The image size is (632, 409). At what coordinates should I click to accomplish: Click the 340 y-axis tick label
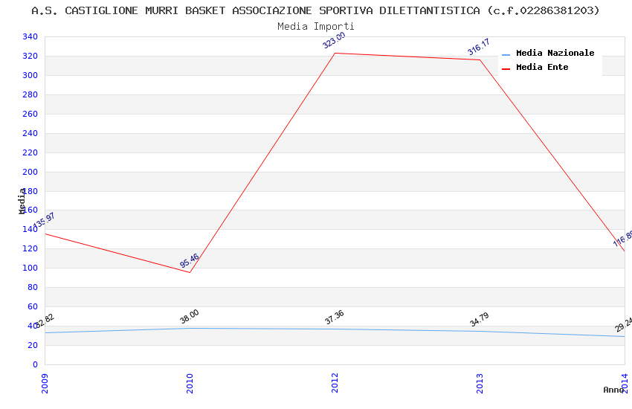point(30,36)
